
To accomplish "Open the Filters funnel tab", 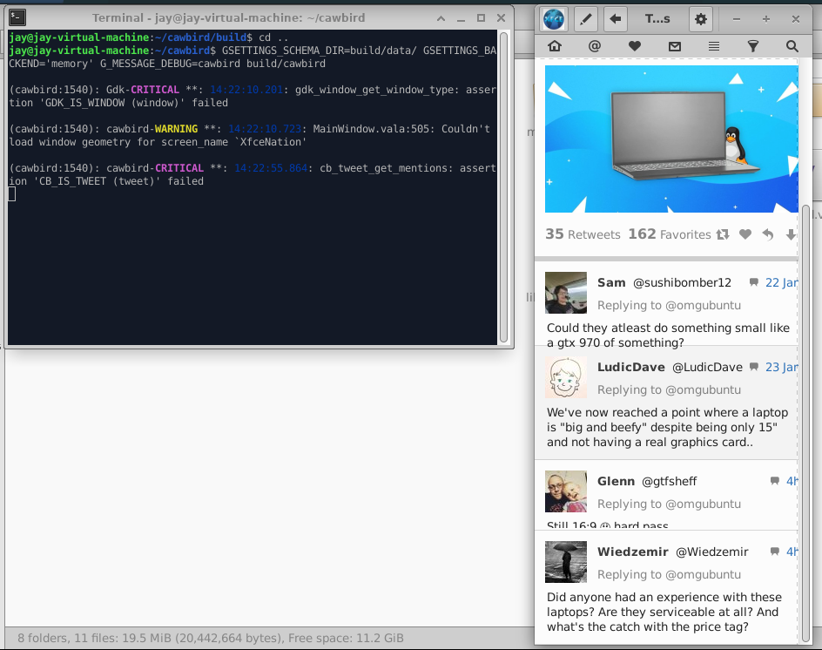I will [x=753, y=46].
